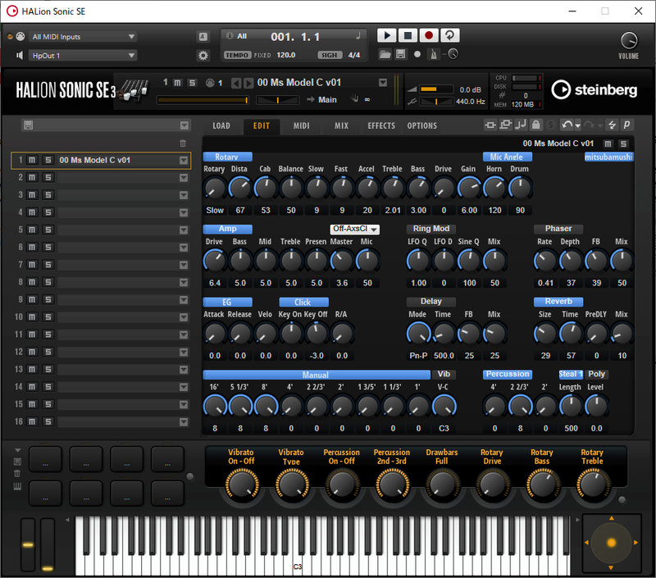The width and height of the screenshot is (656, 578).
Task: Click the audio output speaker icon
Action: (19, 55)
